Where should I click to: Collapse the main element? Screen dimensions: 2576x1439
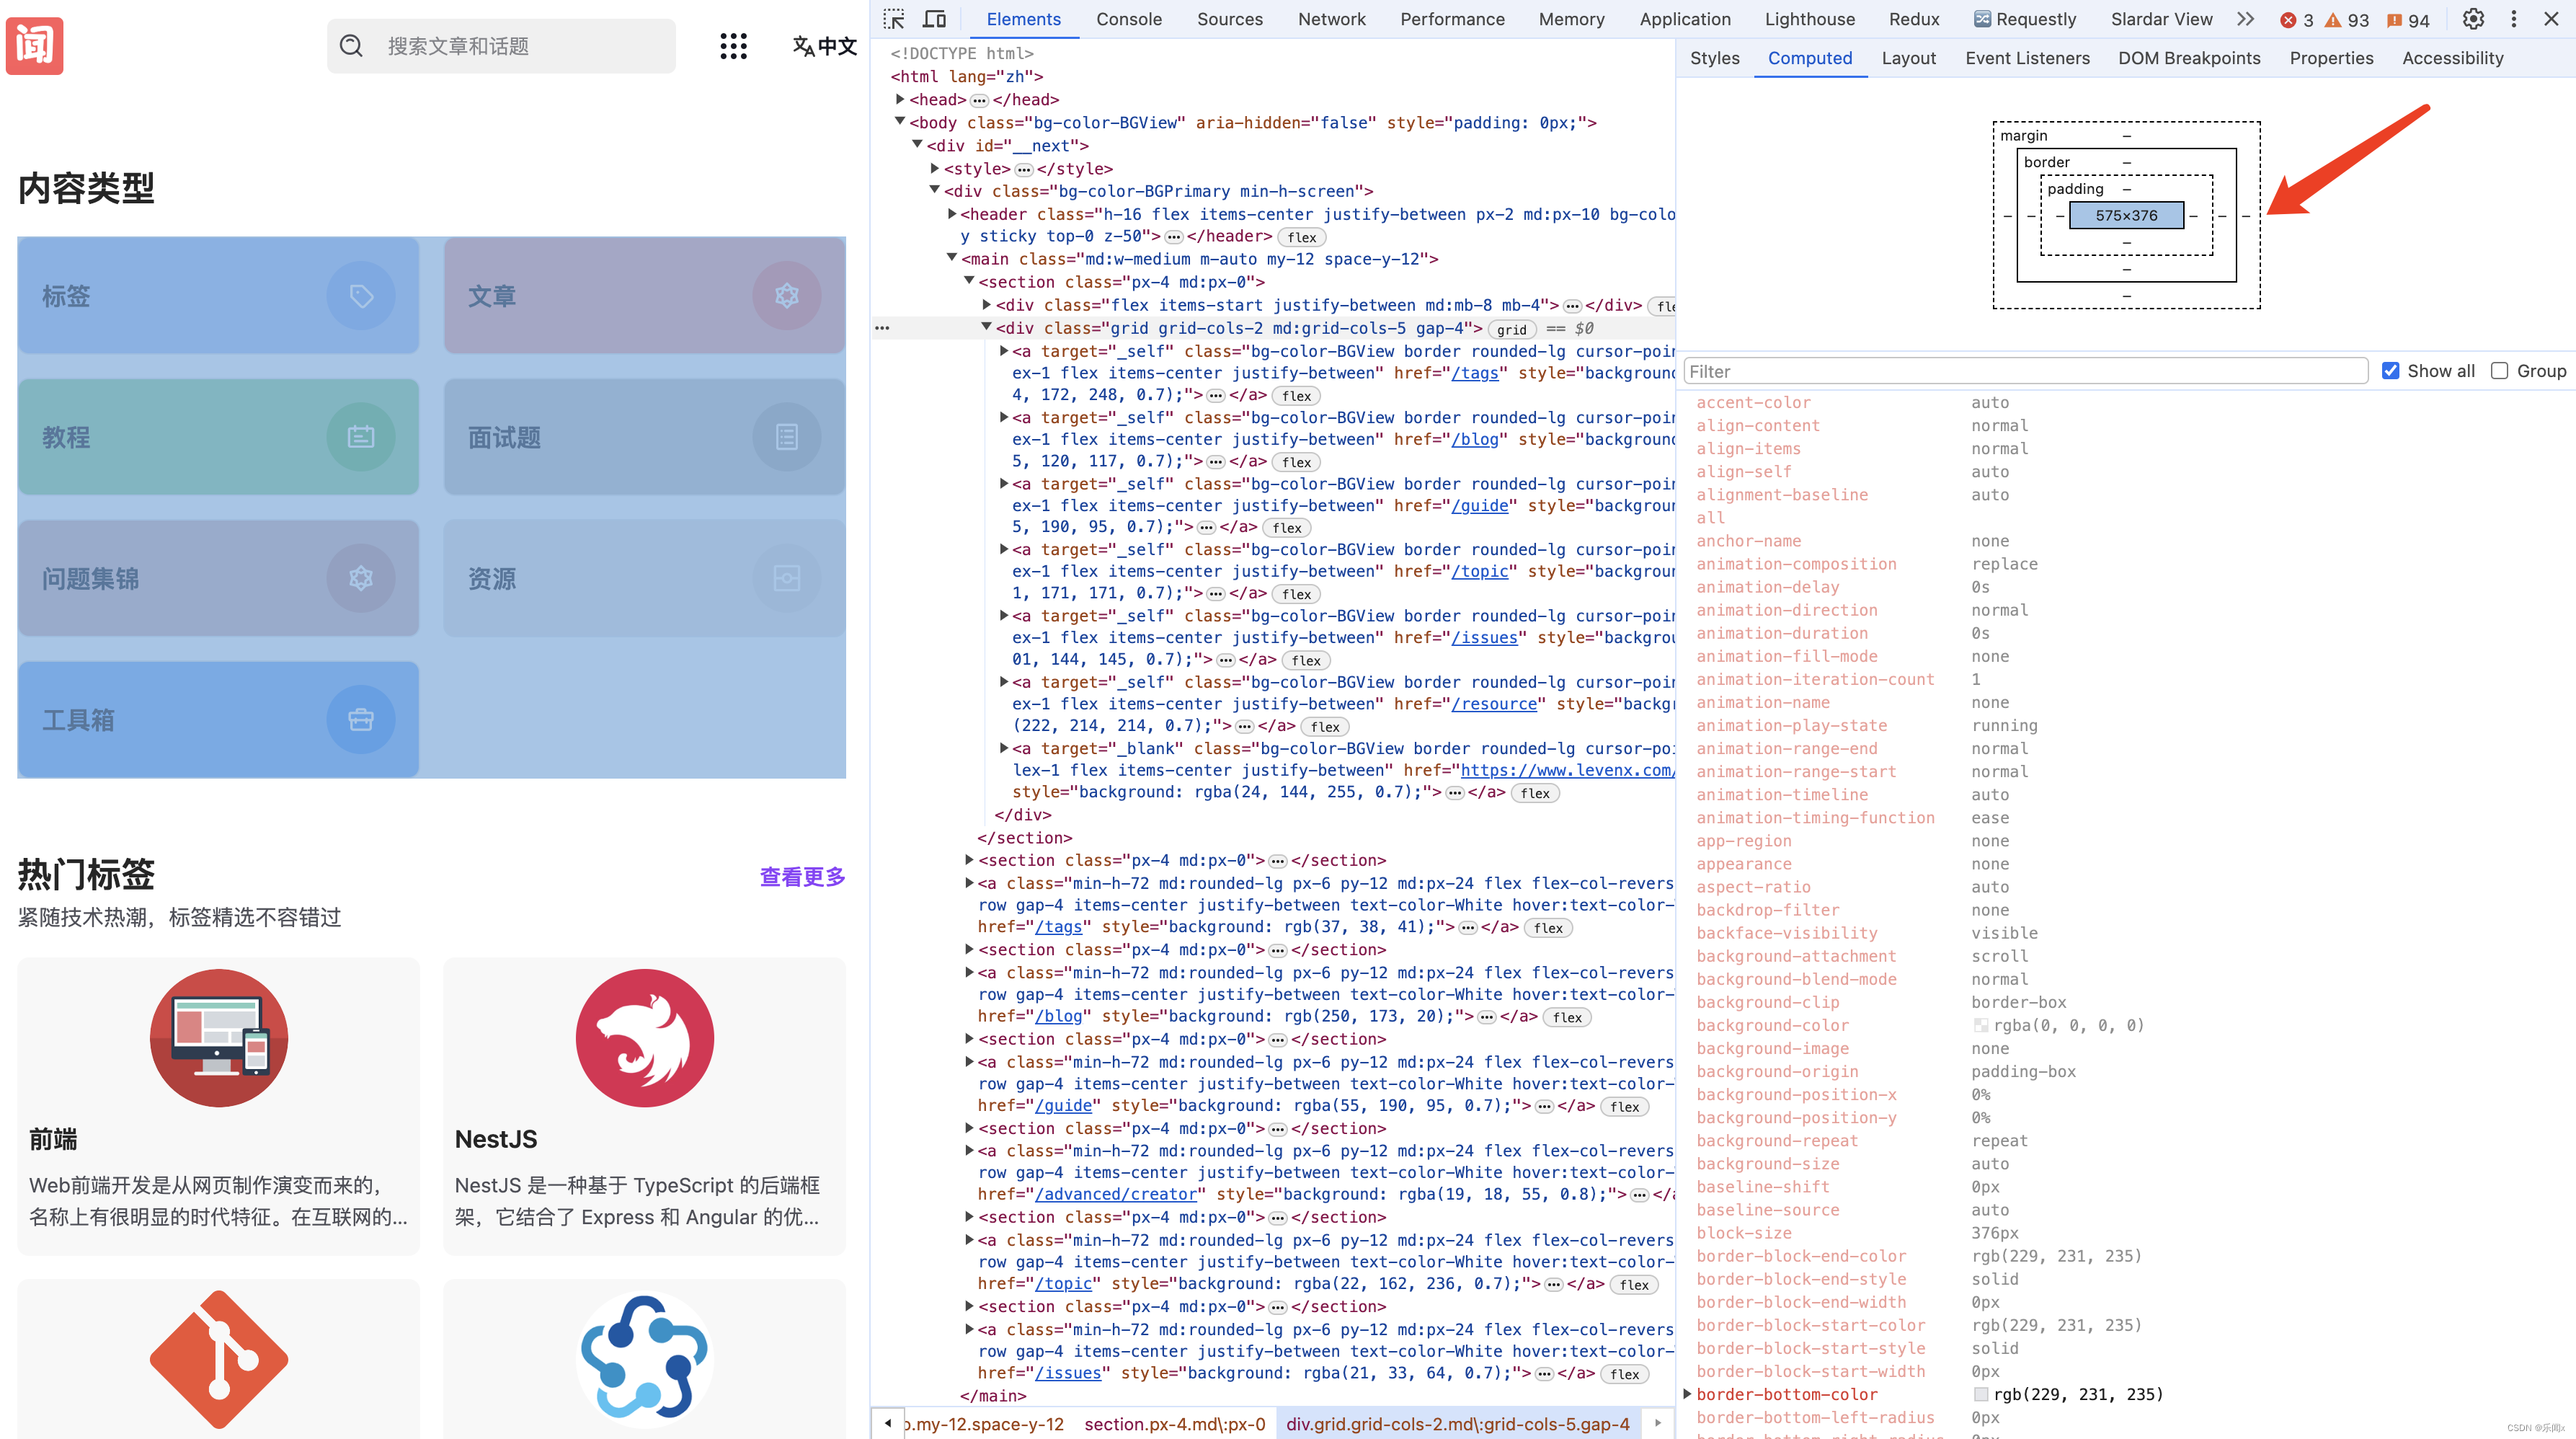click(952, 259)
